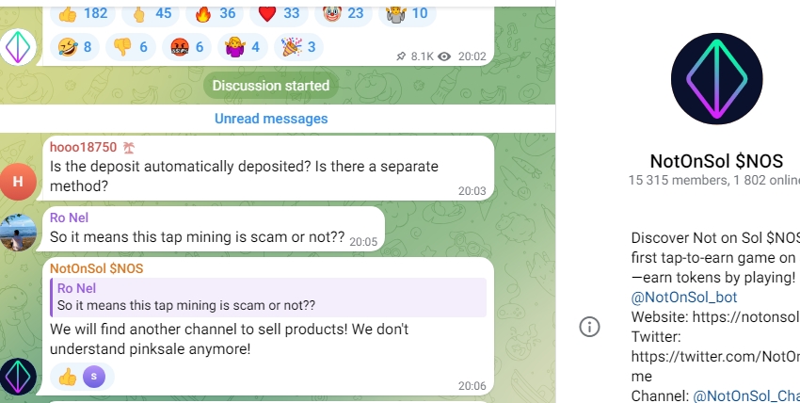
Task: Click the Discussion started label
Action: point(270,85)
